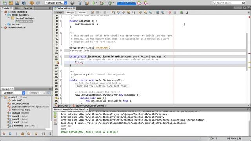Image resolution: width=251 pixels, height=141 pixels.
Task: Close the Output ejemploTextField1 (run) tab
Action: click(x=87, y=110)
